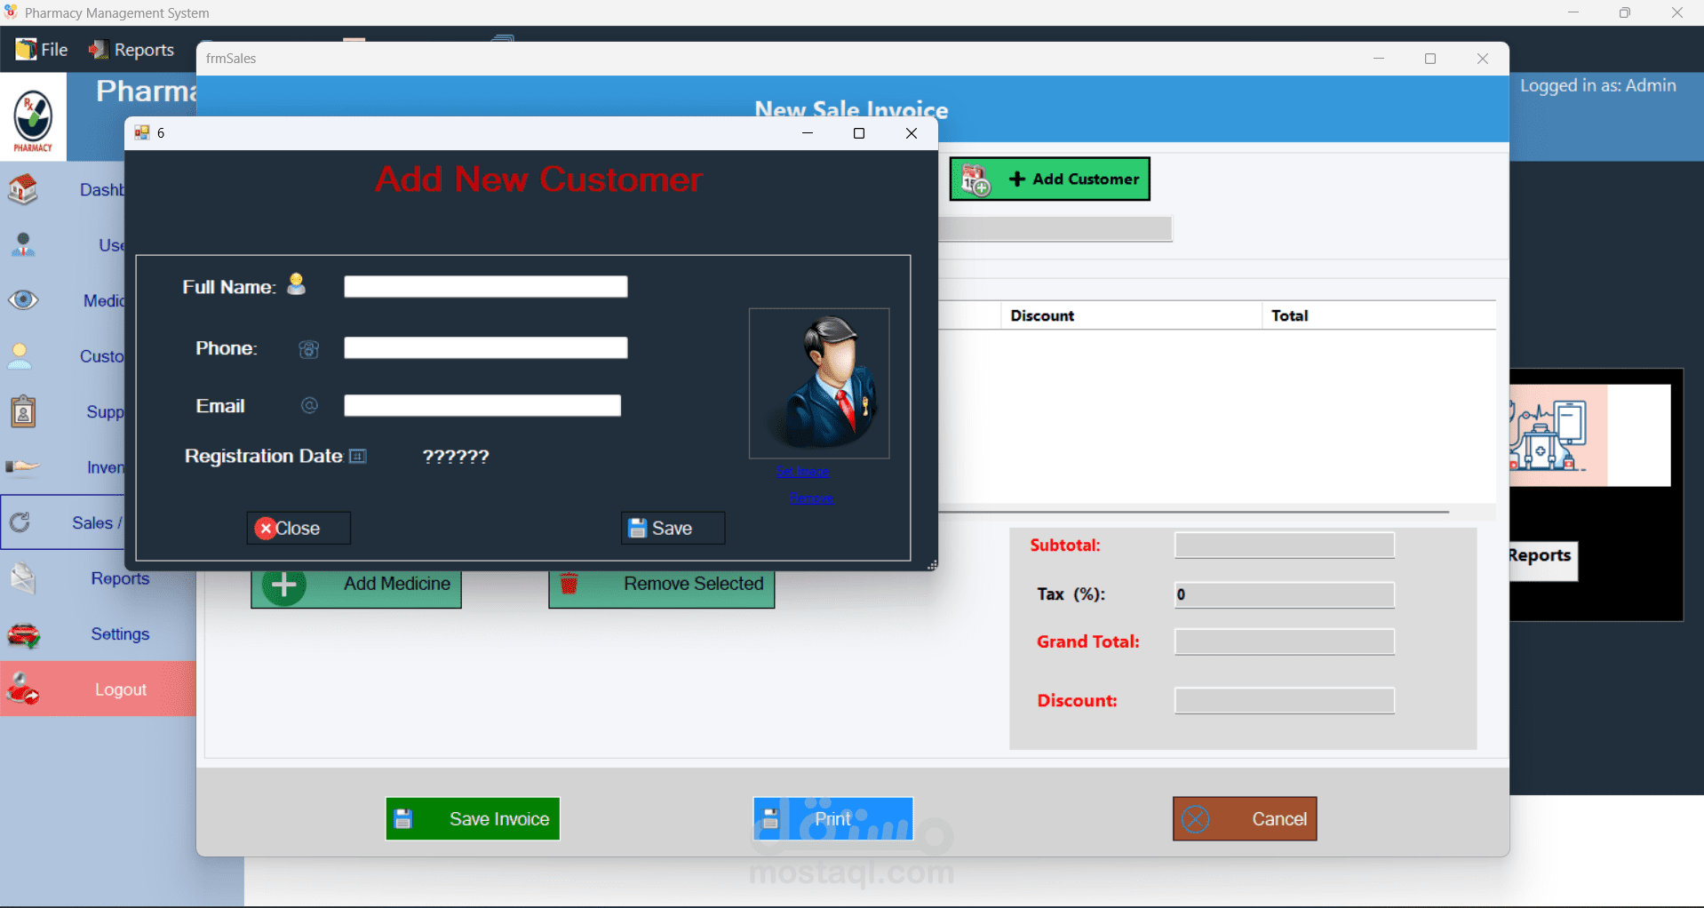Click the Total column header
Viewport: 1704px width, 908px height.
click(1379, 315)
